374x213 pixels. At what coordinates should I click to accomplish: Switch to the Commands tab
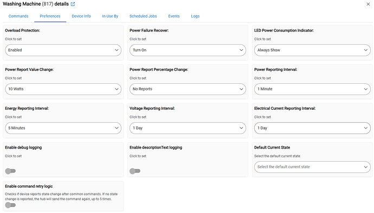click(18, 16)
